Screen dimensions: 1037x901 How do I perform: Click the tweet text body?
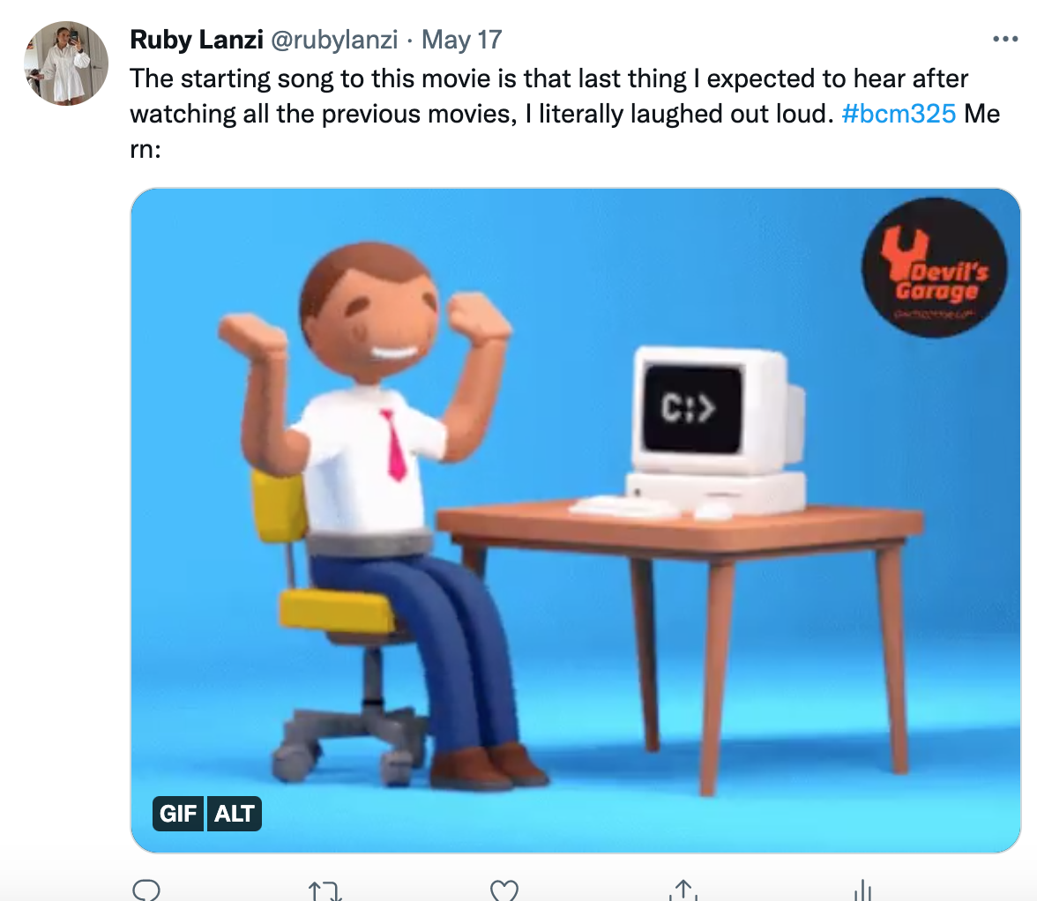tap(564, 114)
